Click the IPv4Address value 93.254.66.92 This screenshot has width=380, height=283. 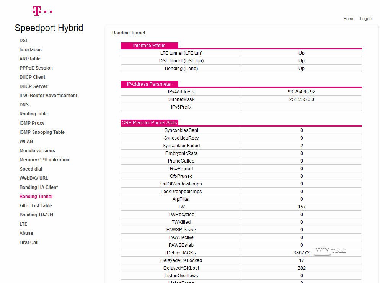pos(302,92)
